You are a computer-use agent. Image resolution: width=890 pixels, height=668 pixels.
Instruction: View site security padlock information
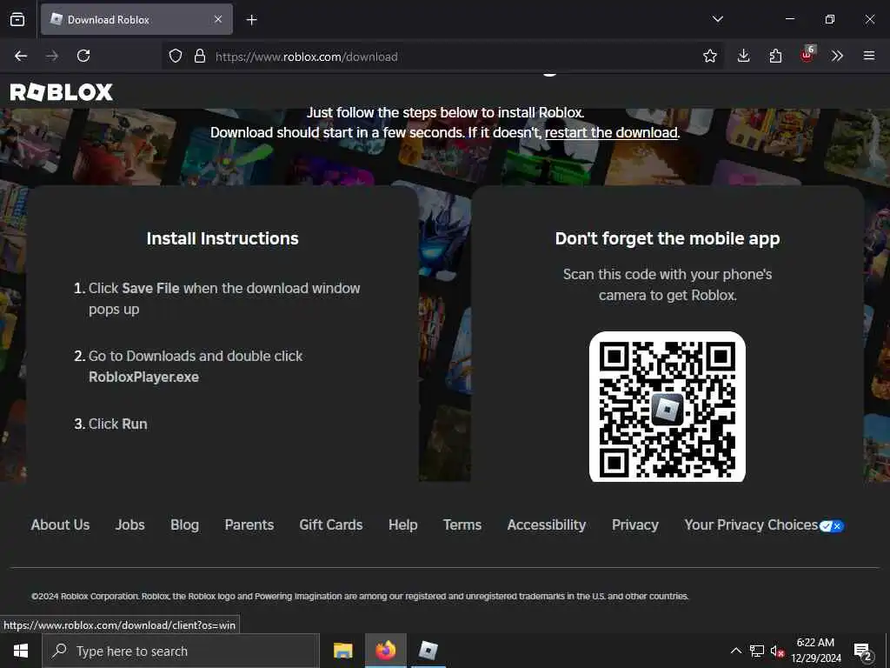(x=199, y=57)
